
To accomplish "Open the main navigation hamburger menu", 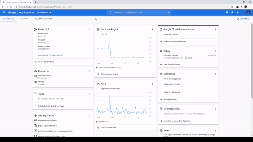I will [x=4, y=13].
